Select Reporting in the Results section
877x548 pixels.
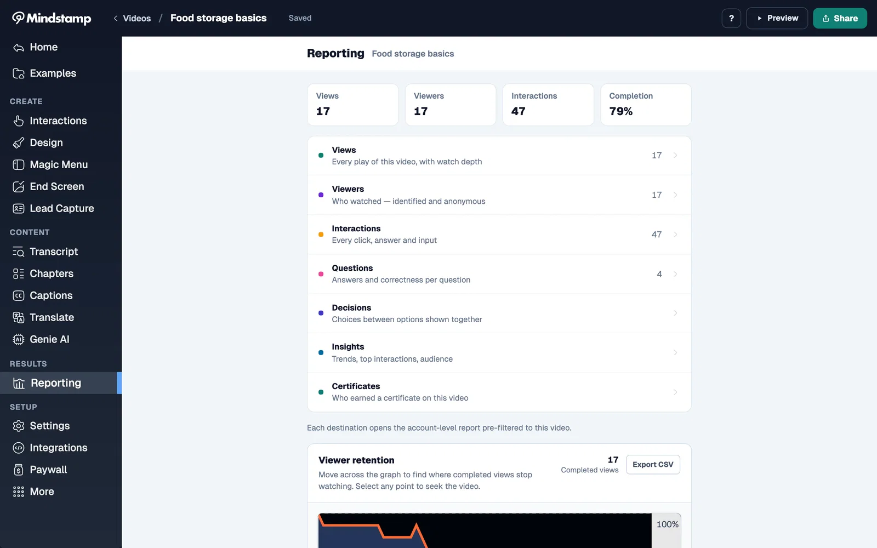point(60,383)
